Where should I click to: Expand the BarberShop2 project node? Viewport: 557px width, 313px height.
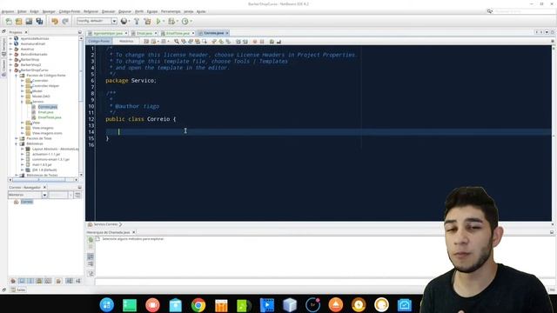(10, 64)
